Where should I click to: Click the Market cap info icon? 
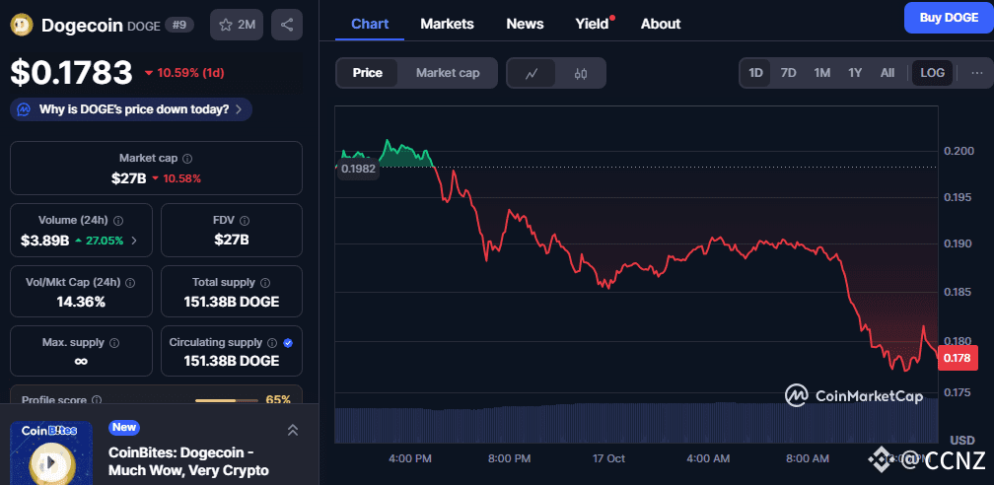[x=187, y=158]
